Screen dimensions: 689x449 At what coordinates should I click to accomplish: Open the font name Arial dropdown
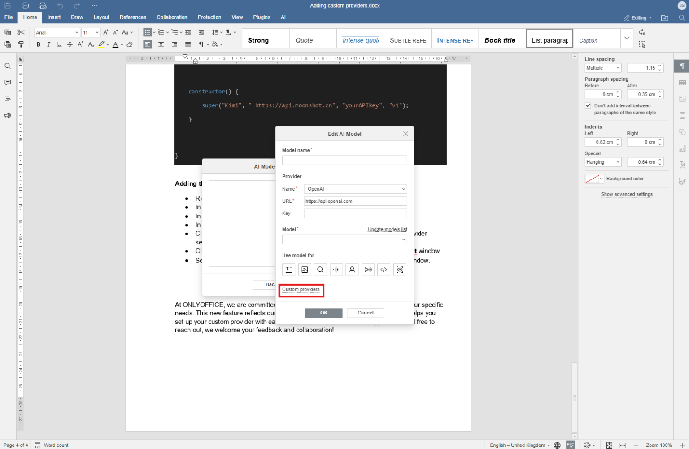coord(77,32)
